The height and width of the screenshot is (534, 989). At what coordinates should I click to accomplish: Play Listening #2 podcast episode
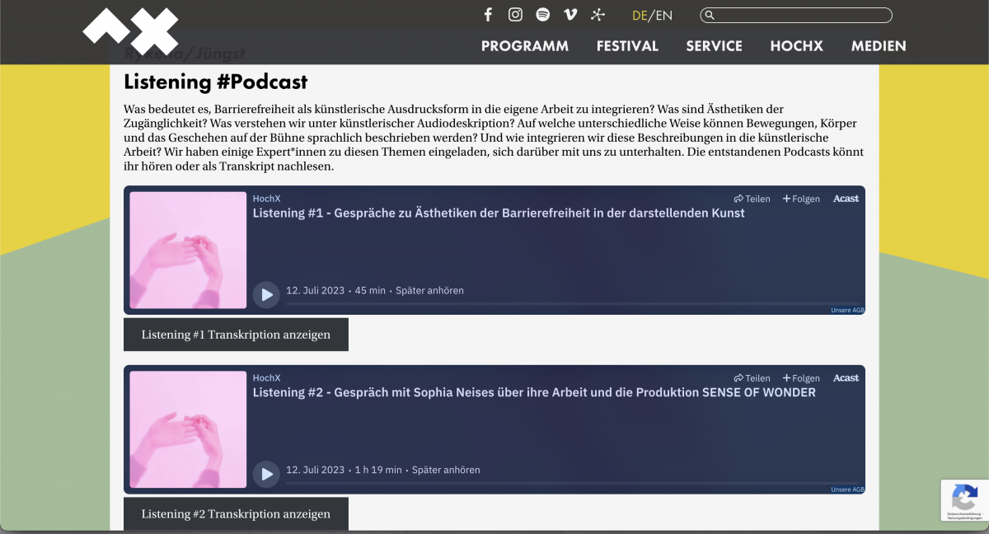(x=266, y=474)
